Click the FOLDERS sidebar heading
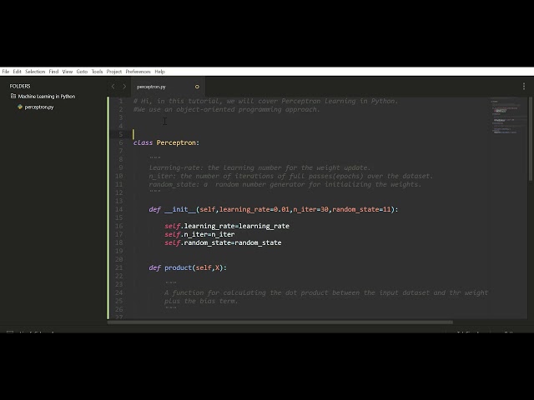 (x=20, y=86)
